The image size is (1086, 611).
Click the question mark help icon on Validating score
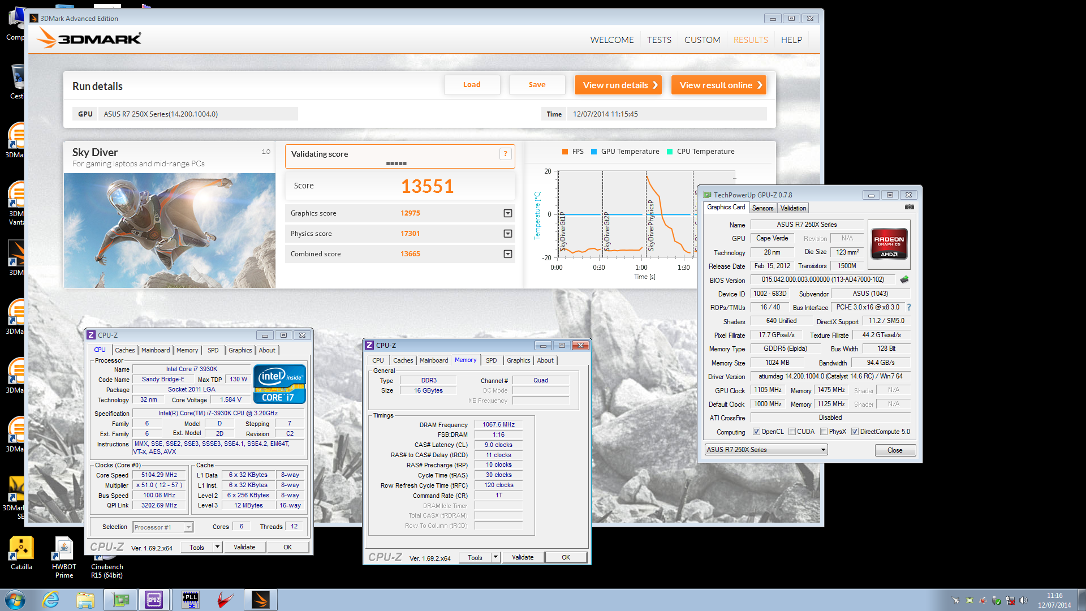point(505,154)
